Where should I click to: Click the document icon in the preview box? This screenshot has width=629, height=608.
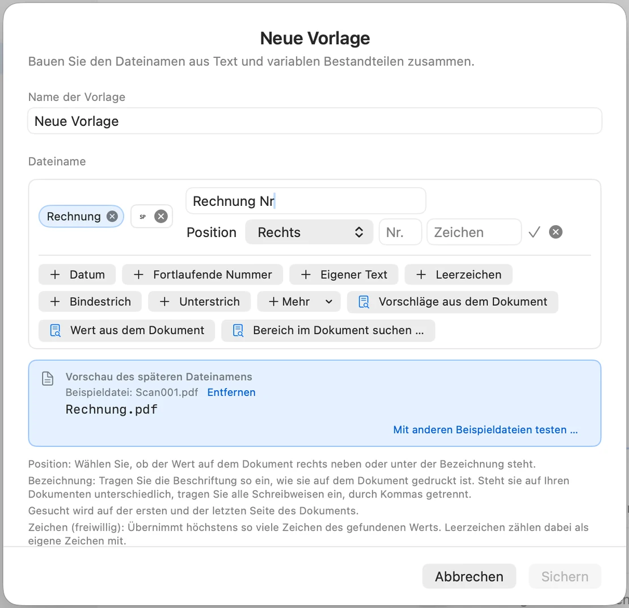tap(48, 379)
